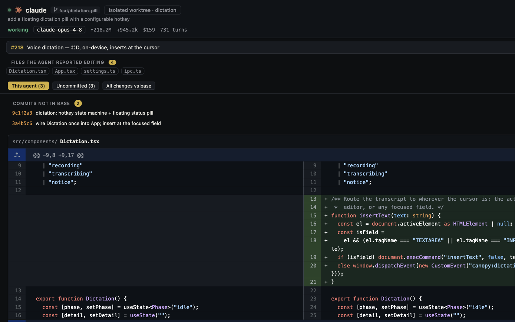Click added line 13 Route the transcript comment
The width and height of the screenshot is (515, 322).
coord(409,199)
